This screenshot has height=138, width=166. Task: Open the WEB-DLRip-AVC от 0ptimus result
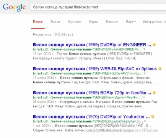pyautogui.click(x=95, y=69)
